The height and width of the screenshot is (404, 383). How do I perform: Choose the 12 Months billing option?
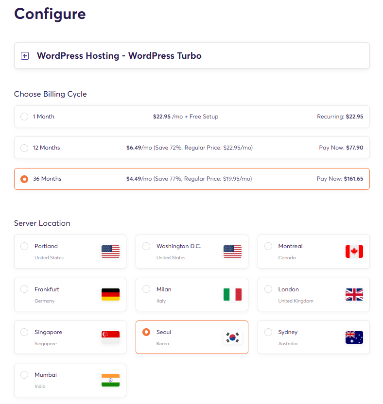coord(24,148)
